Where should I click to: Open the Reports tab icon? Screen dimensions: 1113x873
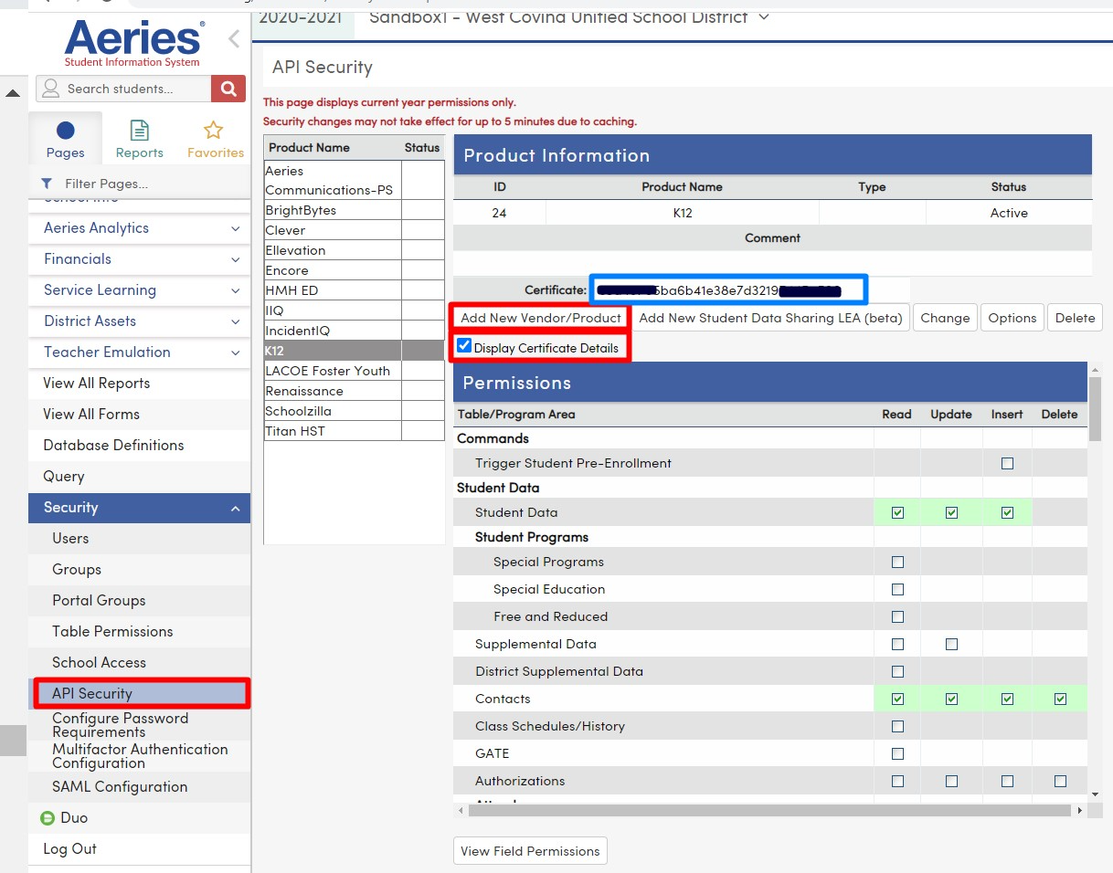click(139, 131)
